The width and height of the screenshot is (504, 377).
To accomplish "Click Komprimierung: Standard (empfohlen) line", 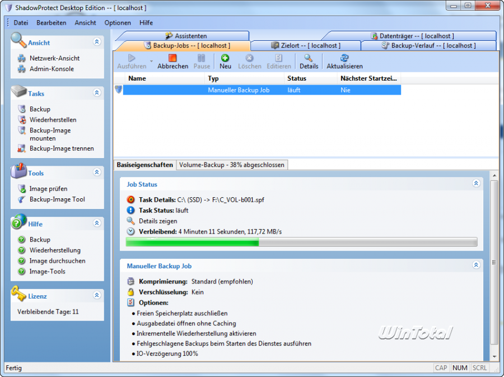I will tap(190, 282).
